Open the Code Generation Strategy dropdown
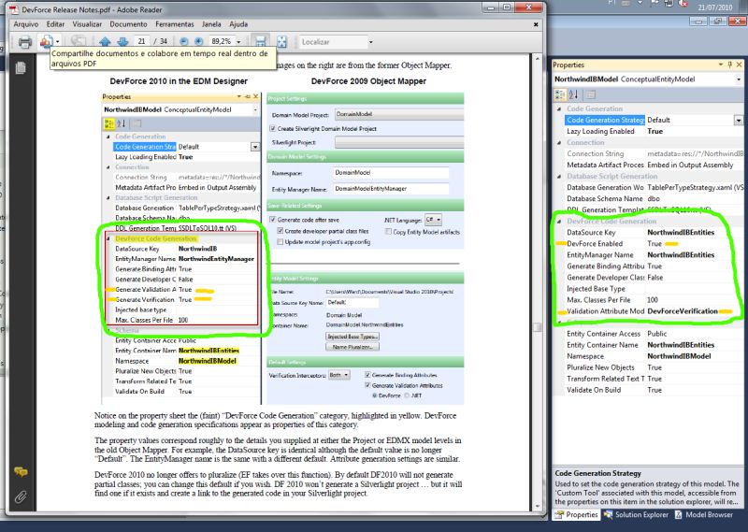Screen dimensions: 748x532 pos(740,120)
